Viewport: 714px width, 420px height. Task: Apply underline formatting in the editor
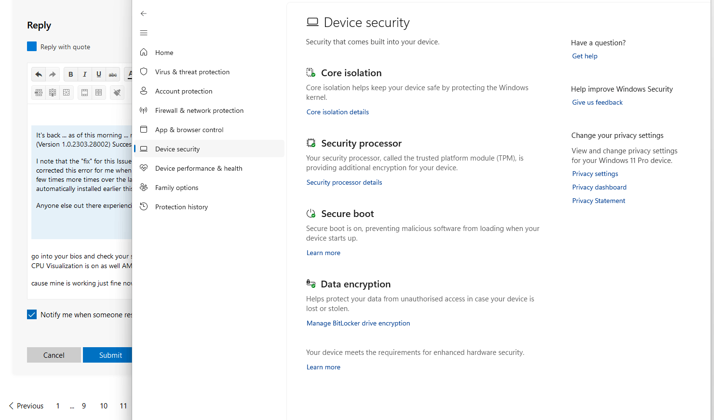[x=99, y=74]
